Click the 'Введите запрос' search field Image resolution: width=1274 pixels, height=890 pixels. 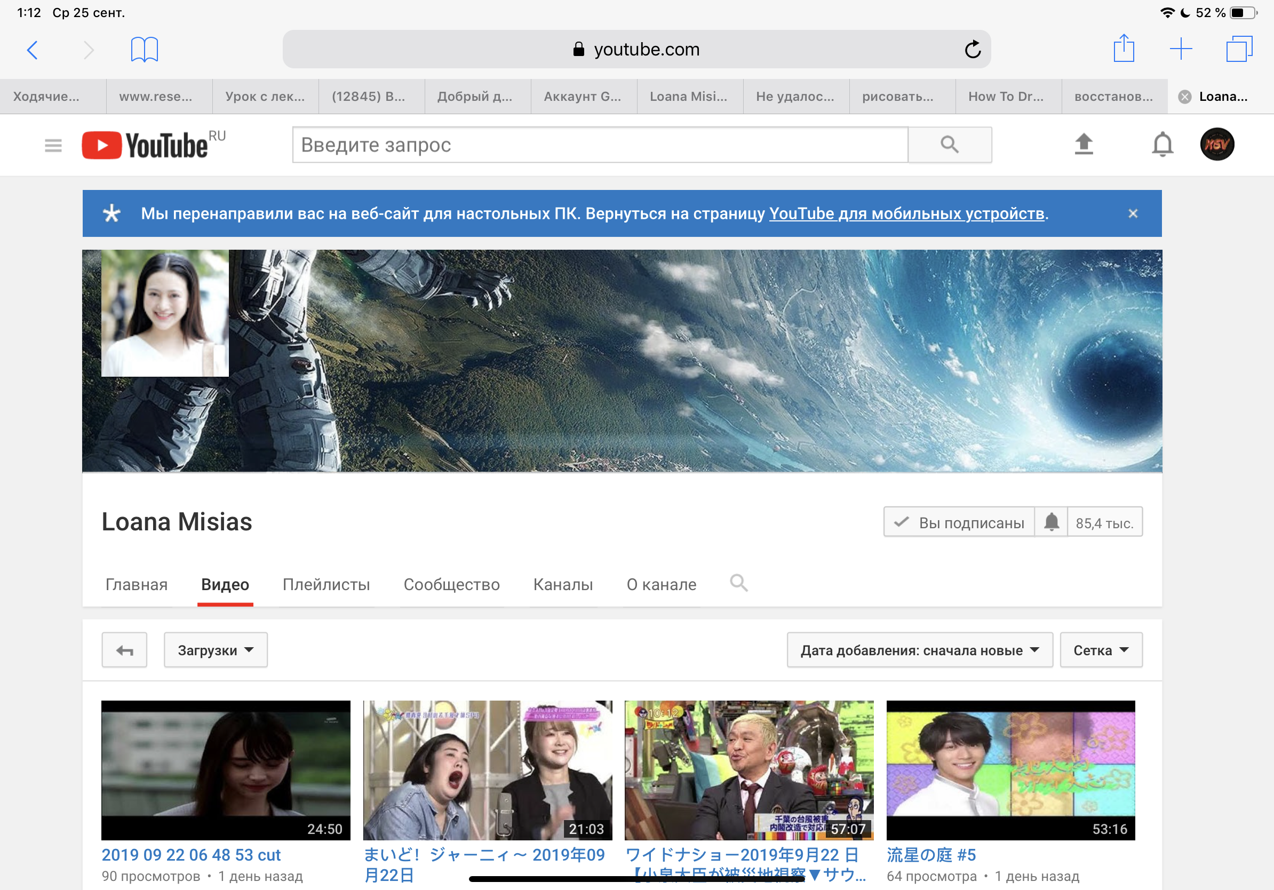599,145
